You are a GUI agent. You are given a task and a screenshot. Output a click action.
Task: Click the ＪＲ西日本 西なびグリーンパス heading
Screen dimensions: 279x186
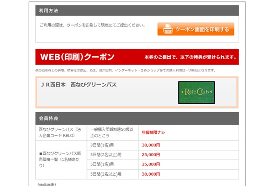[79, 85]
